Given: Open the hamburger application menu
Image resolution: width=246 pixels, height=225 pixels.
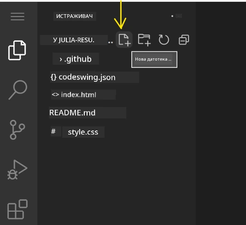Looking at the screenshot, I should (18, 17).
